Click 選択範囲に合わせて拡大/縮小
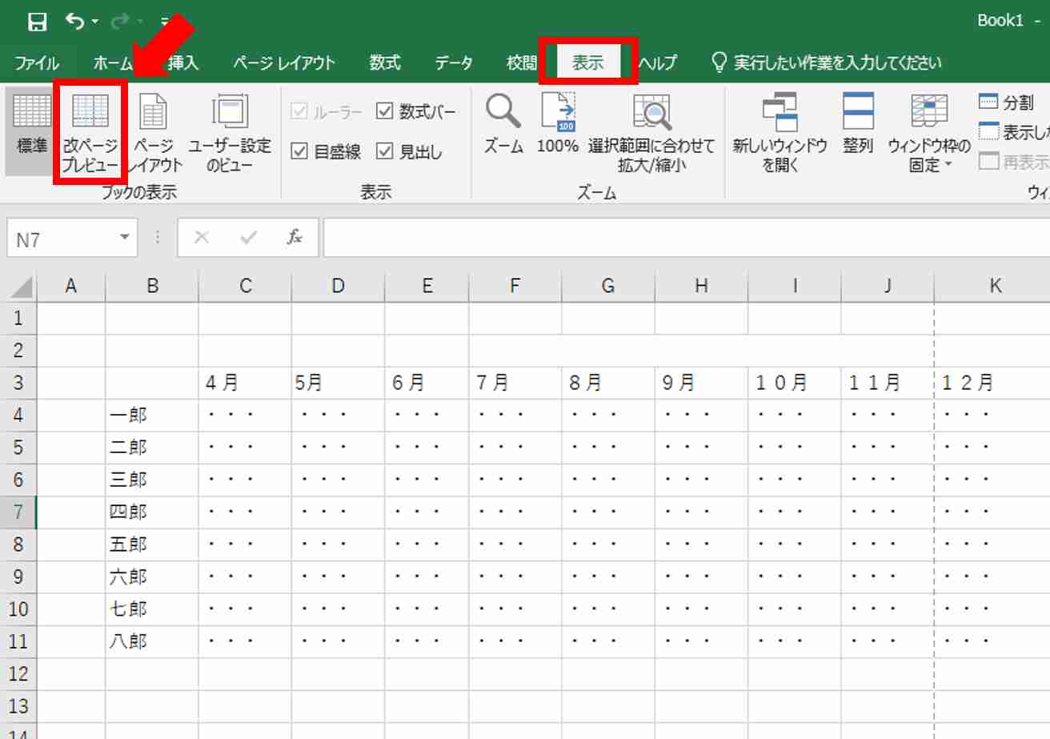 coord(651,132)
